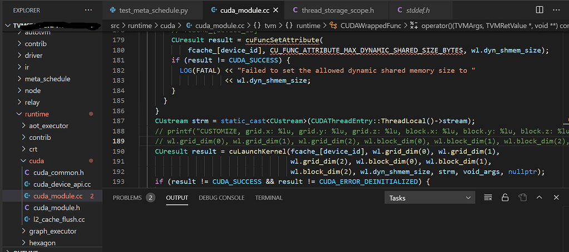Open editor More Actions ellipsis menu

point(556,10)
